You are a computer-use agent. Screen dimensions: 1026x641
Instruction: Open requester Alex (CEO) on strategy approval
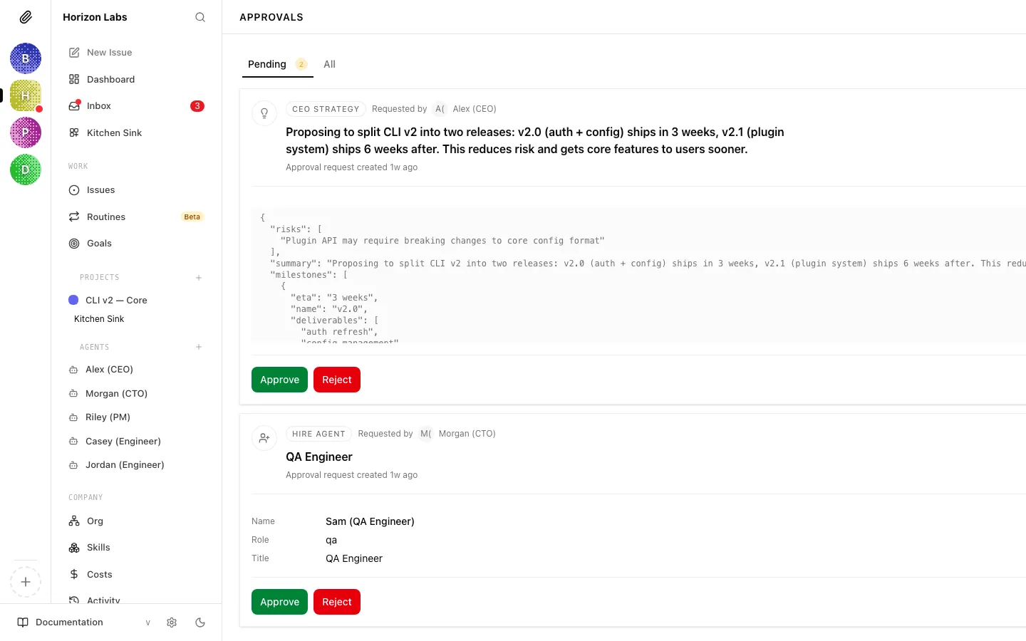pos(465,109)
